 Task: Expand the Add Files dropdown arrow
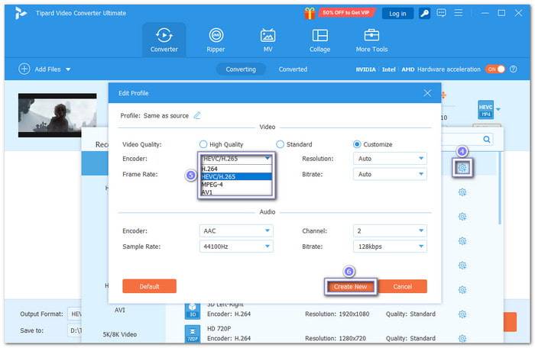tap(68, 69)
